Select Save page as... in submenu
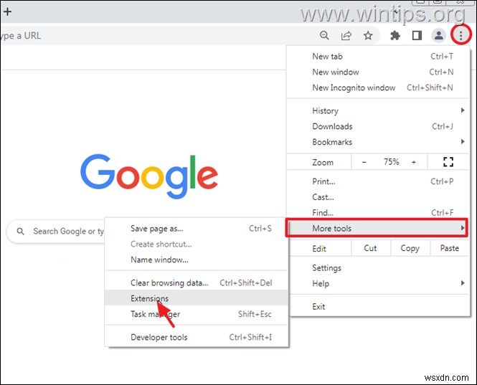The height and width of the screenshot is (385, 477). pyautogui.click(x=197, y=229)
